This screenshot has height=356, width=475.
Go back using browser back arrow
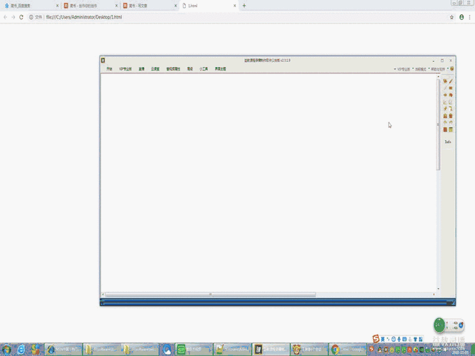tap(5, 16)
